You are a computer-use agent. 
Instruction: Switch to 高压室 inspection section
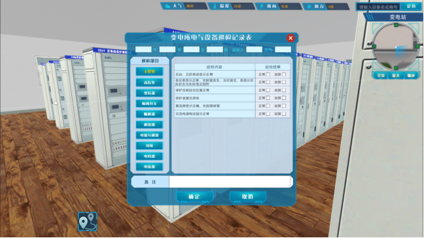coord(149,82)
